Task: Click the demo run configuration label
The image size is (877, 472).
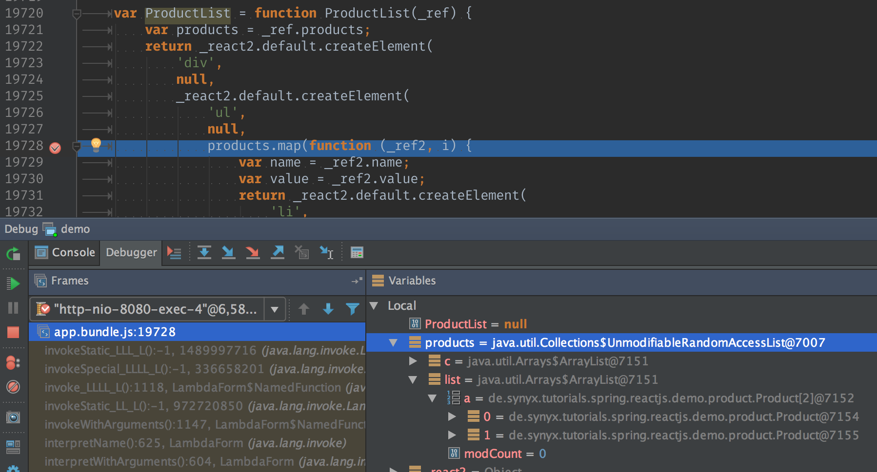Action: tap(75, 229)
